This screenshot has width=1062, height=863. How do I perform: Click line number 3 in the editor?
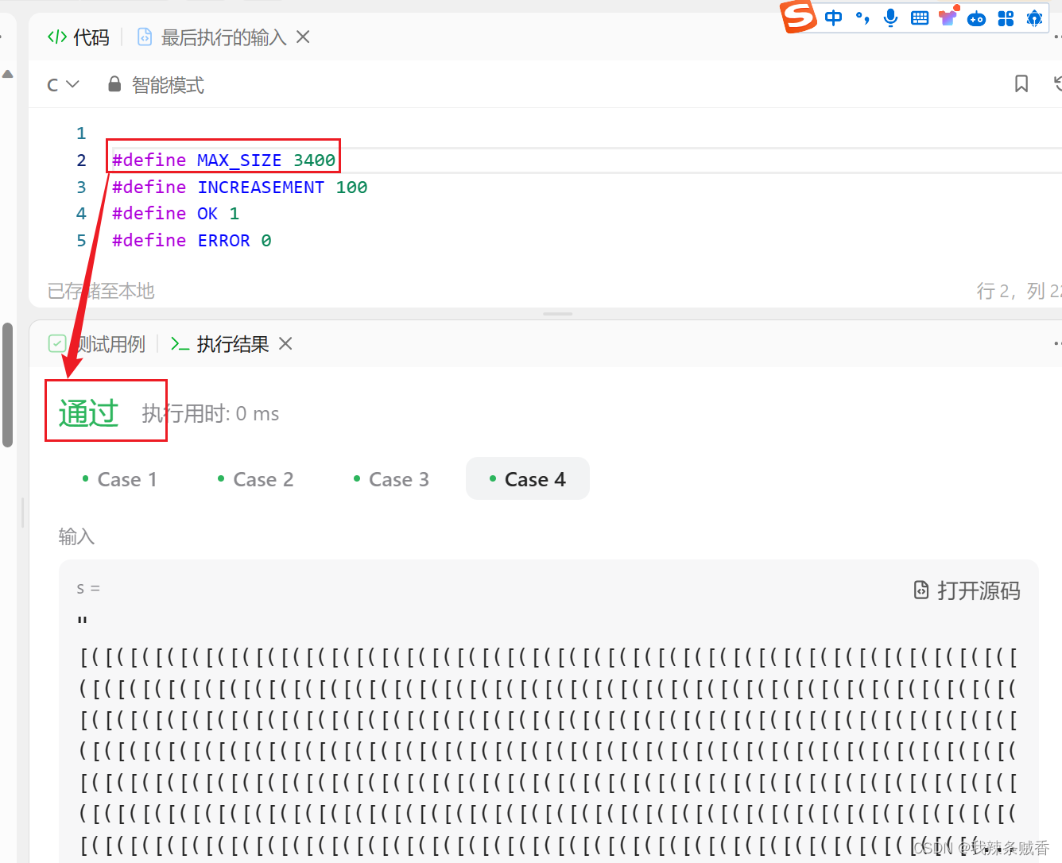[x=82, y=187]
